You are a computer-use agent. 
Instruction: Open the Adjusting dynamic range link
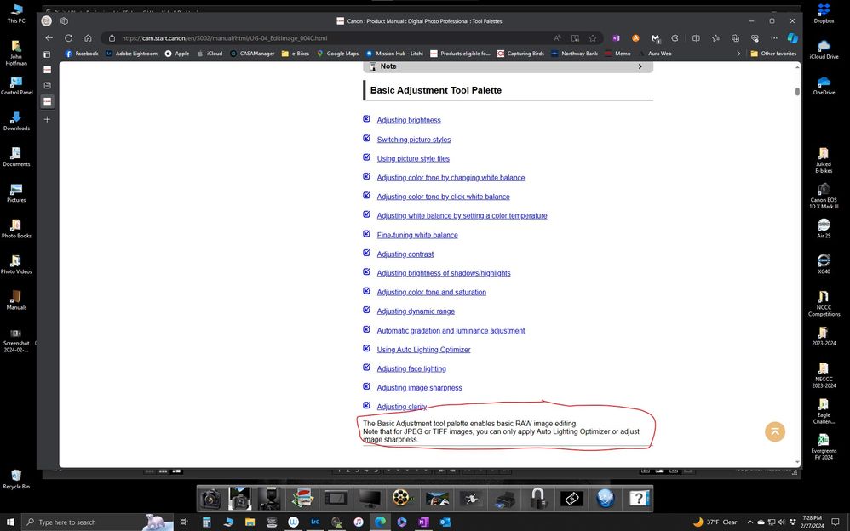click(x=416, y=311)
